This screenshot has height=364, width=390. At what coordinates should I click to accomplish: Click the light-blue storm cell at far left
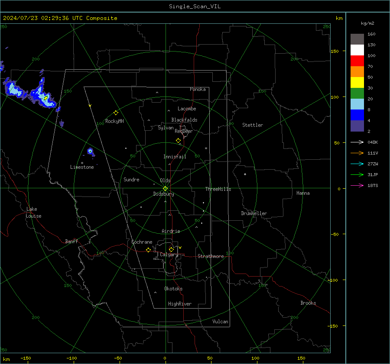[x=13, y=90]
